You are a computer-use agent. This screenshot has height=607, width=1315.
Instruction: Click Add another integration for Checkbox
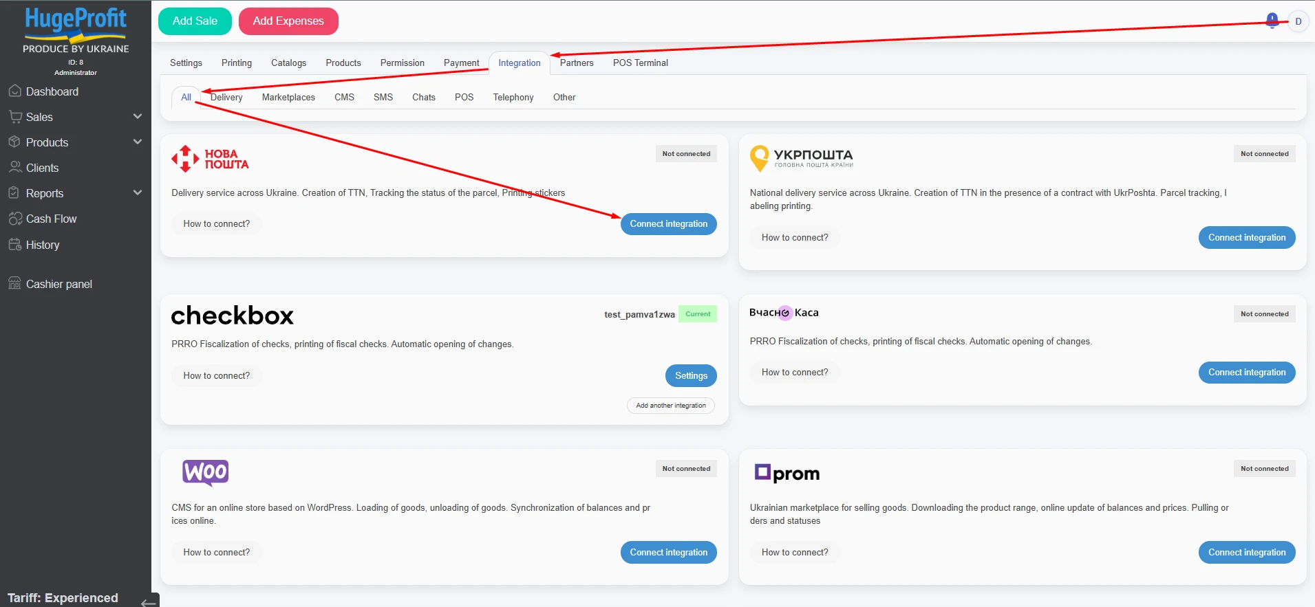click(x=671, y=406)
